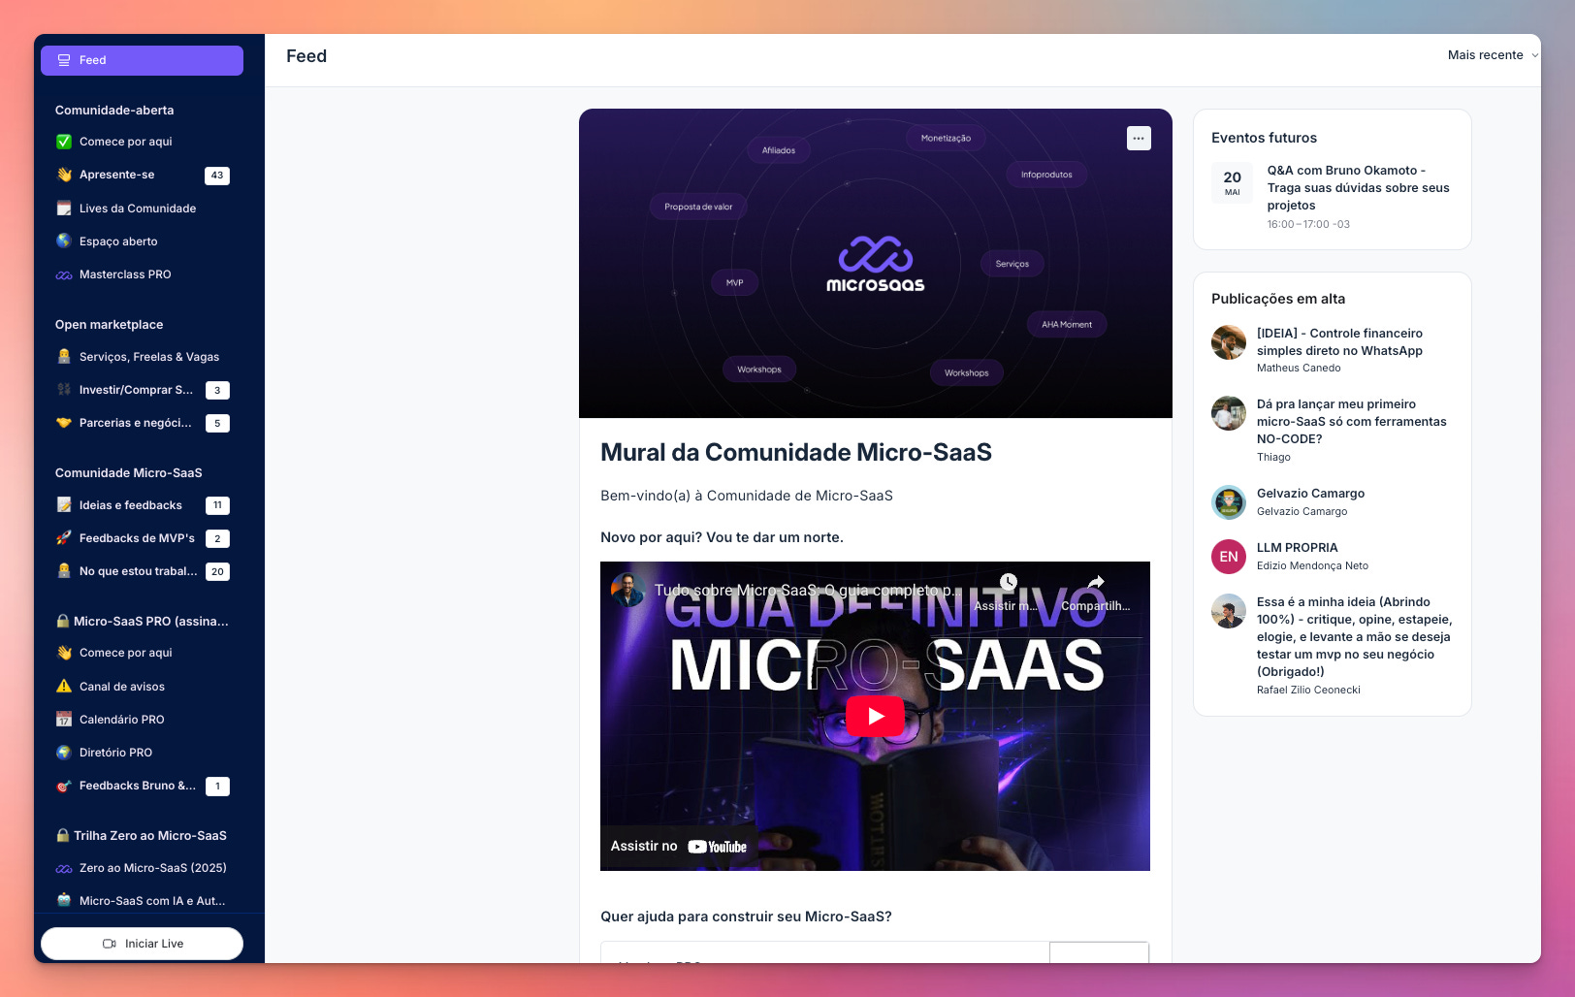
Task: Click target icon next to Feedbacks Bruno &...
Action: tap(64, 786)
